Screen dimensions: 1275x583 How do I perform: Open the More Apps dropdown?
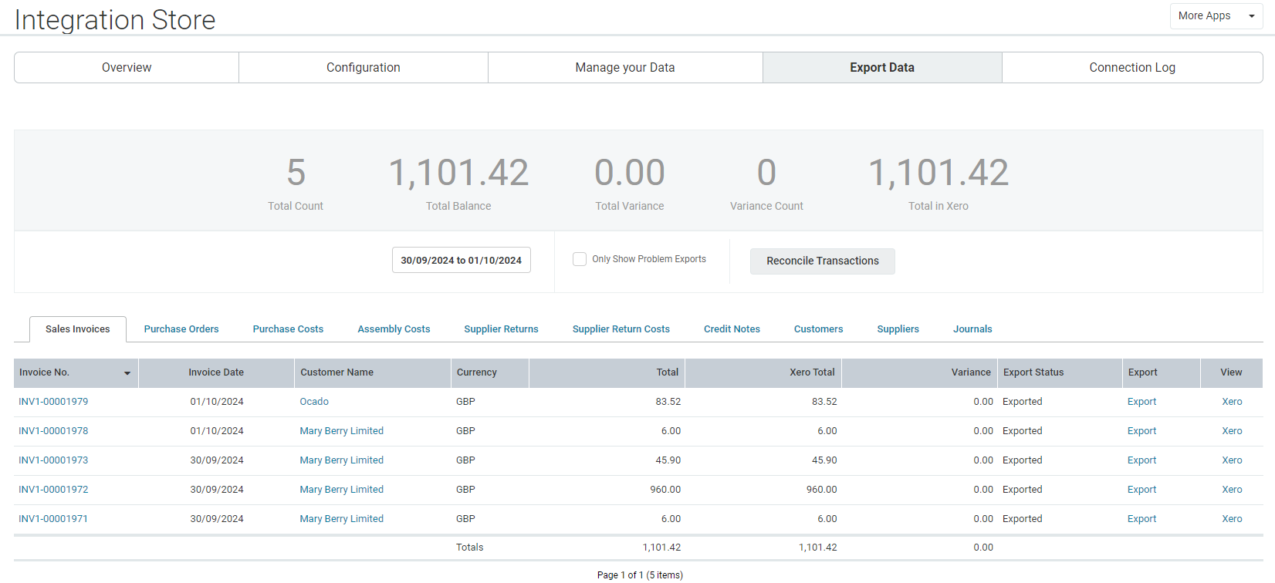pyautogui.click(x=1216, y=16)
